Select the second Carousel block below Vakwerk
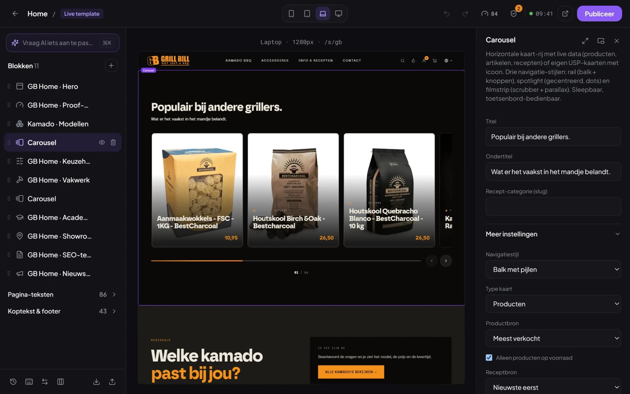The height and width of the screenshot is (394, 630). click(62, 199)
